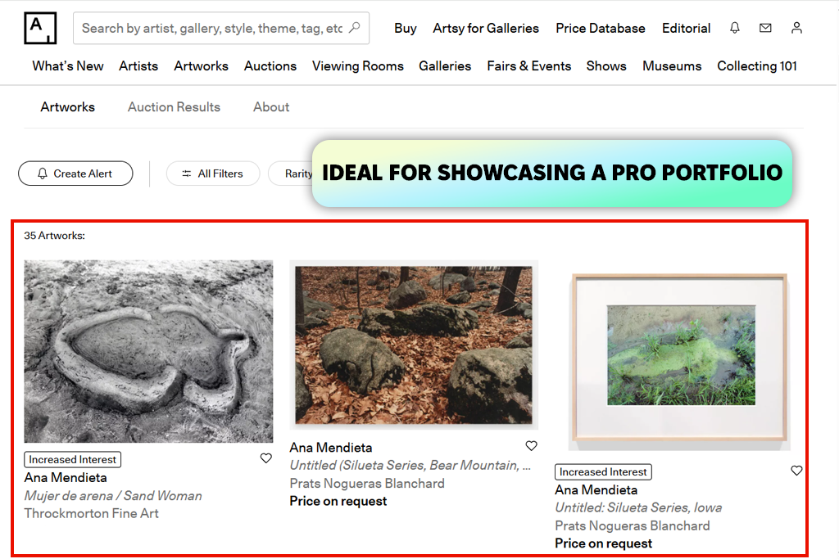Go to Auctions

pos(270,65)
